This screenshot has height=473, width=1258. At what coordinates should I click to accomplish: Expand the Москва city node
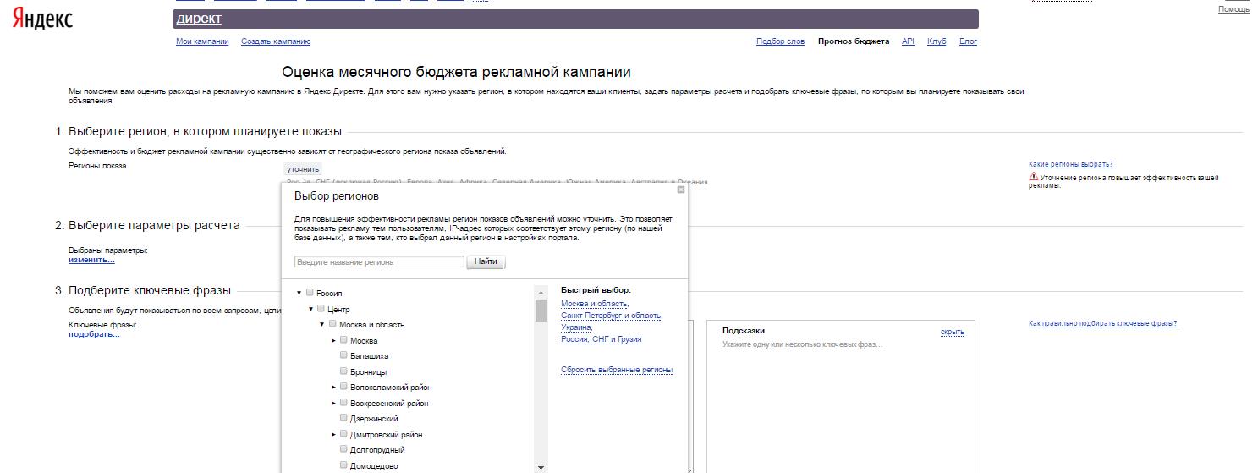[x=333, y=341]
